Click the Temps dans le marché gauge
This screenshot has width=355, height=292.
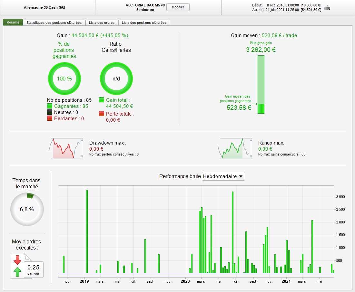coord(27,209)
